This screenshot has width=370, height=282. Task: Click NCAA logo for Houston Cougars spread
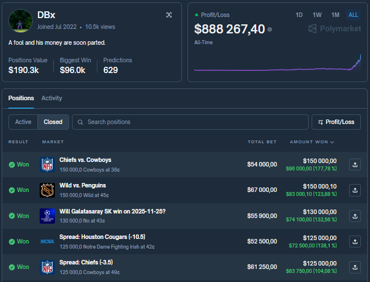pos(47,242)
